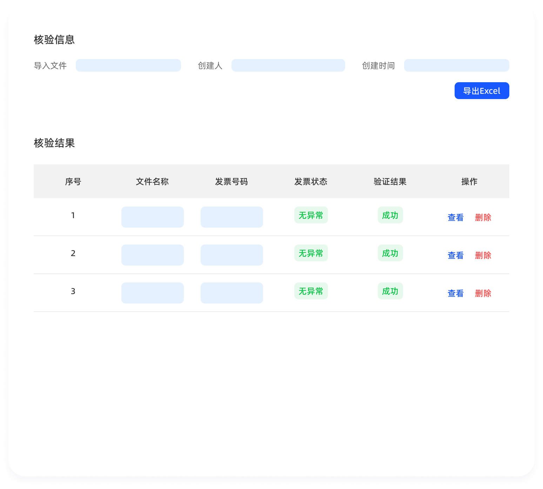The image size is (543, 489).
Task: Select the 发票号码 cell in row 1
Action: (x=232, y=217)
